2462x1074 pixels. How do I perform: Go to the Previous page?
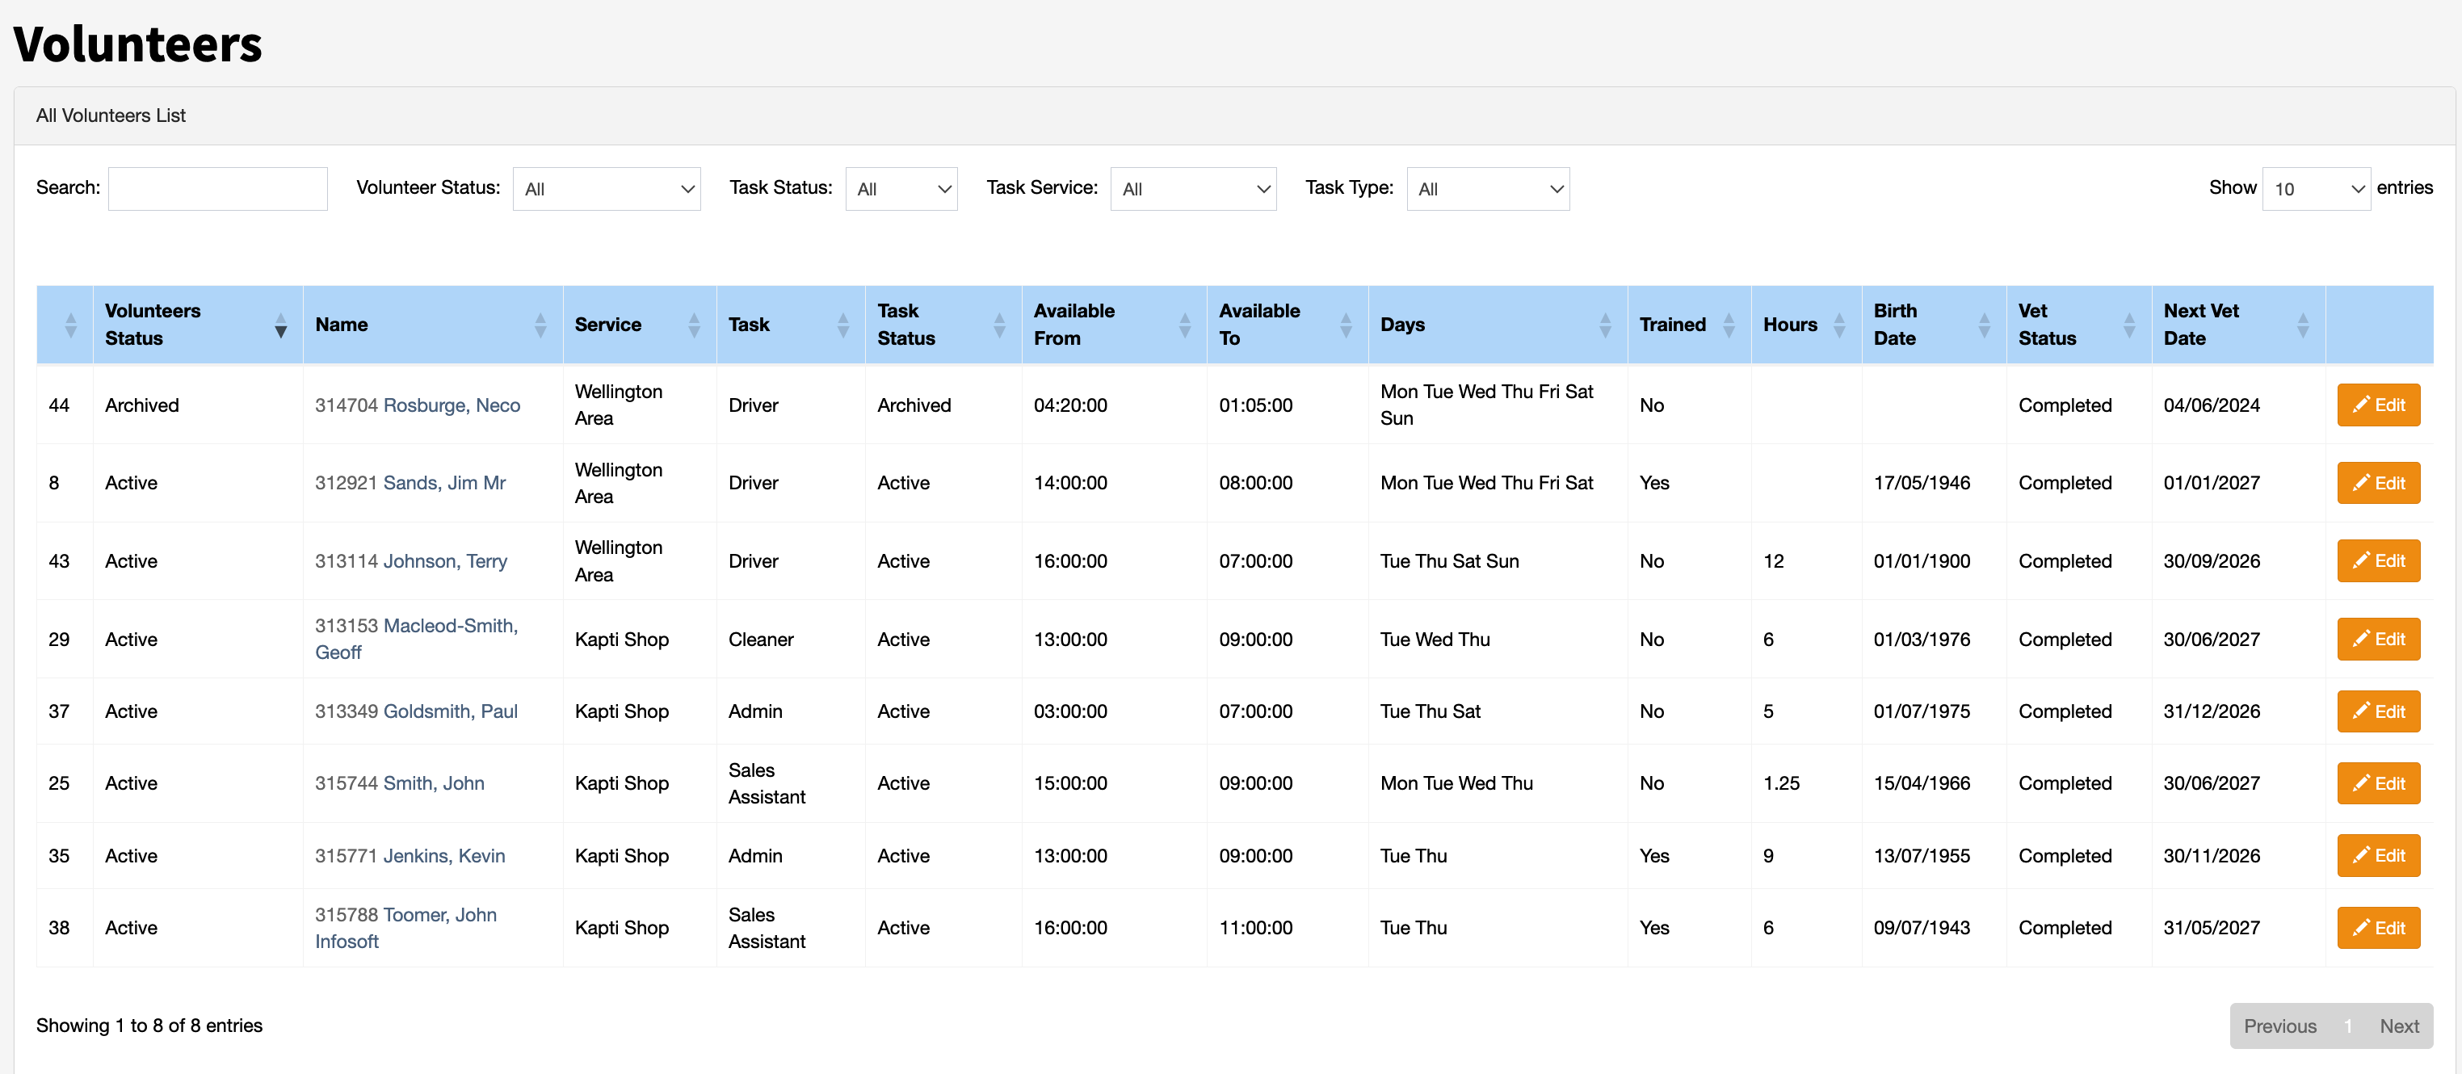point(2279,1026)
